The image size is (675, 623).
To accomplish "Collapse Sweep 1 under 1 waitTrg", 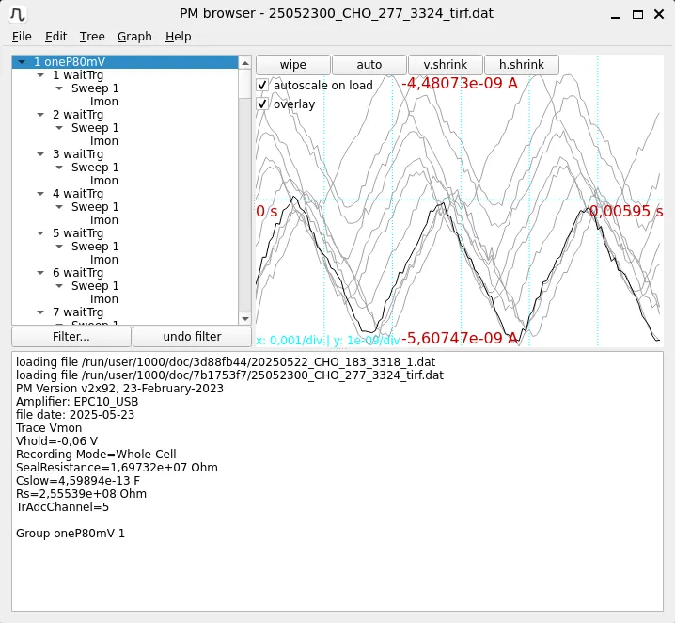I will point(59,88).
